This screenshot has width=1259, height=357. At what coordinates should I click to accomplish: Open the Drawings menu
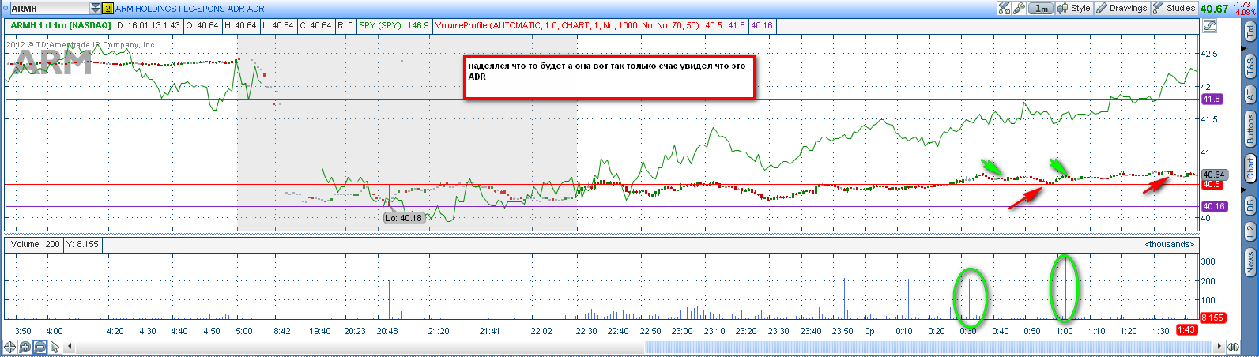pos(1121,8)
